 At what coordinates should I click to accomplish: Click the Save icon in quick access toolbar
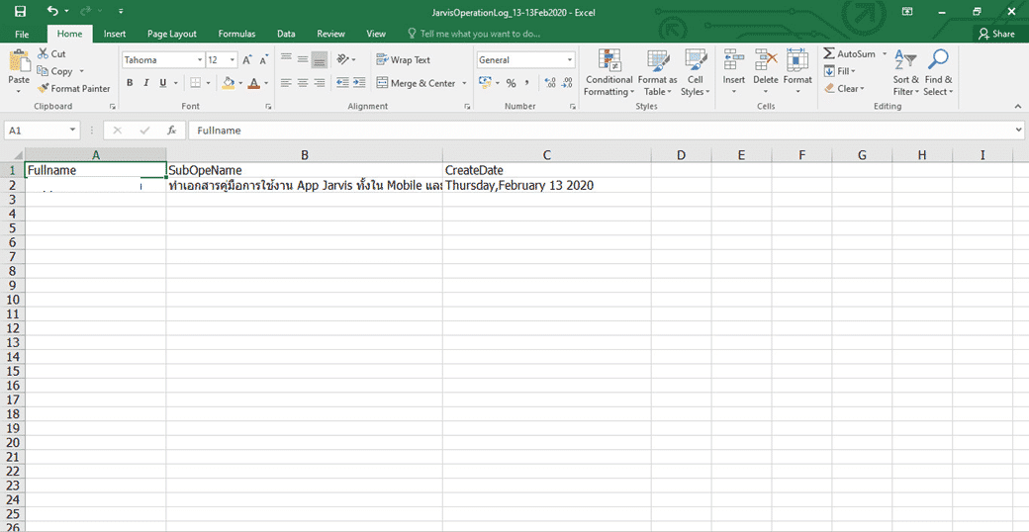click(x=21, y=11)
